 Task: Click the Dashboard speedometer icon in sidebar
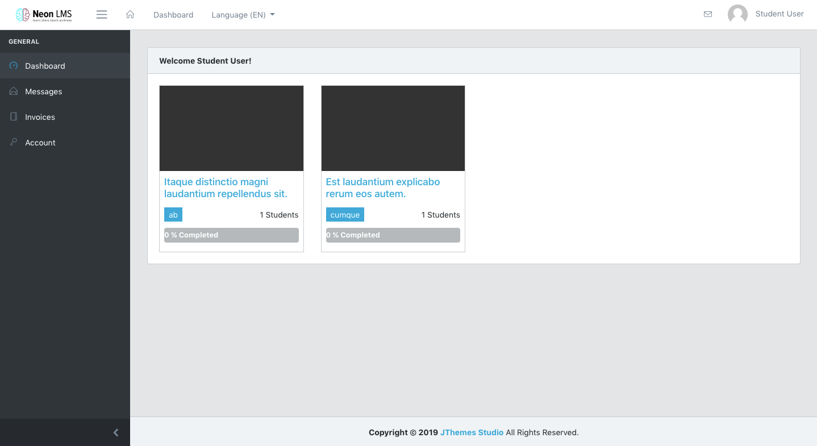click(x=14, y=66)
